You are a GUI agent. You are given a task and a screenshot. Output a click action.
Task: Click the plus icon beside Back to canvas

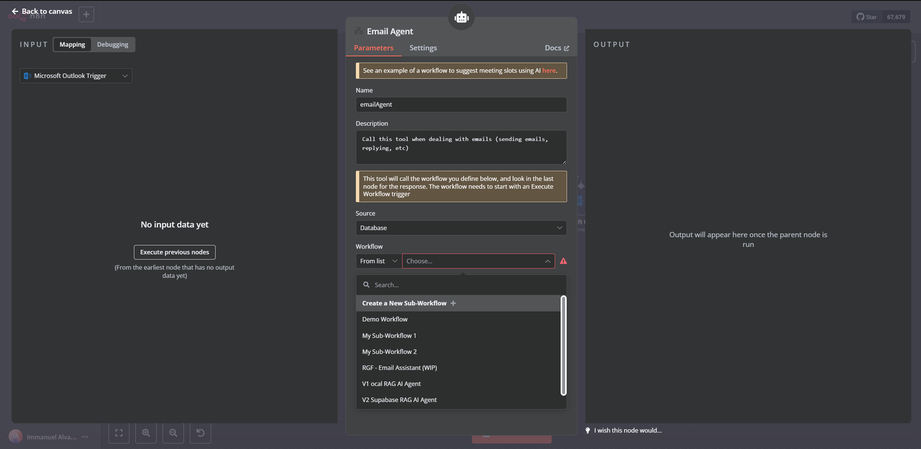click(86, 15)
